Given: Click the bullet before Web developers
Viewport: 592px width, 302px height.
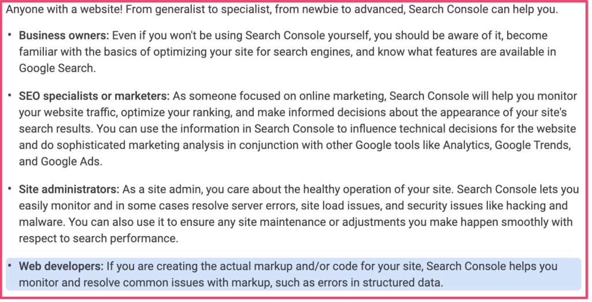Looking at the screenshot, I should pyautogui.click(x=9, y=266).
